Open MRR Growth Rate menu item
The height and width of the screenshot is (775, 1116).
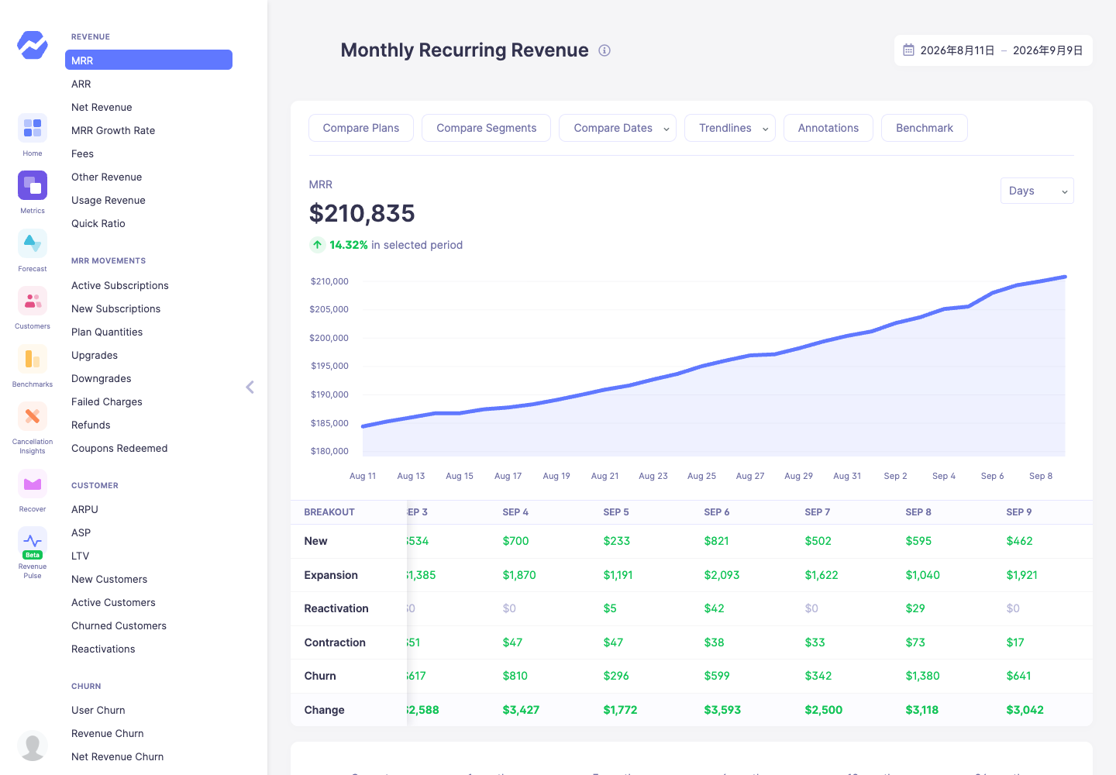click(113, 130)
